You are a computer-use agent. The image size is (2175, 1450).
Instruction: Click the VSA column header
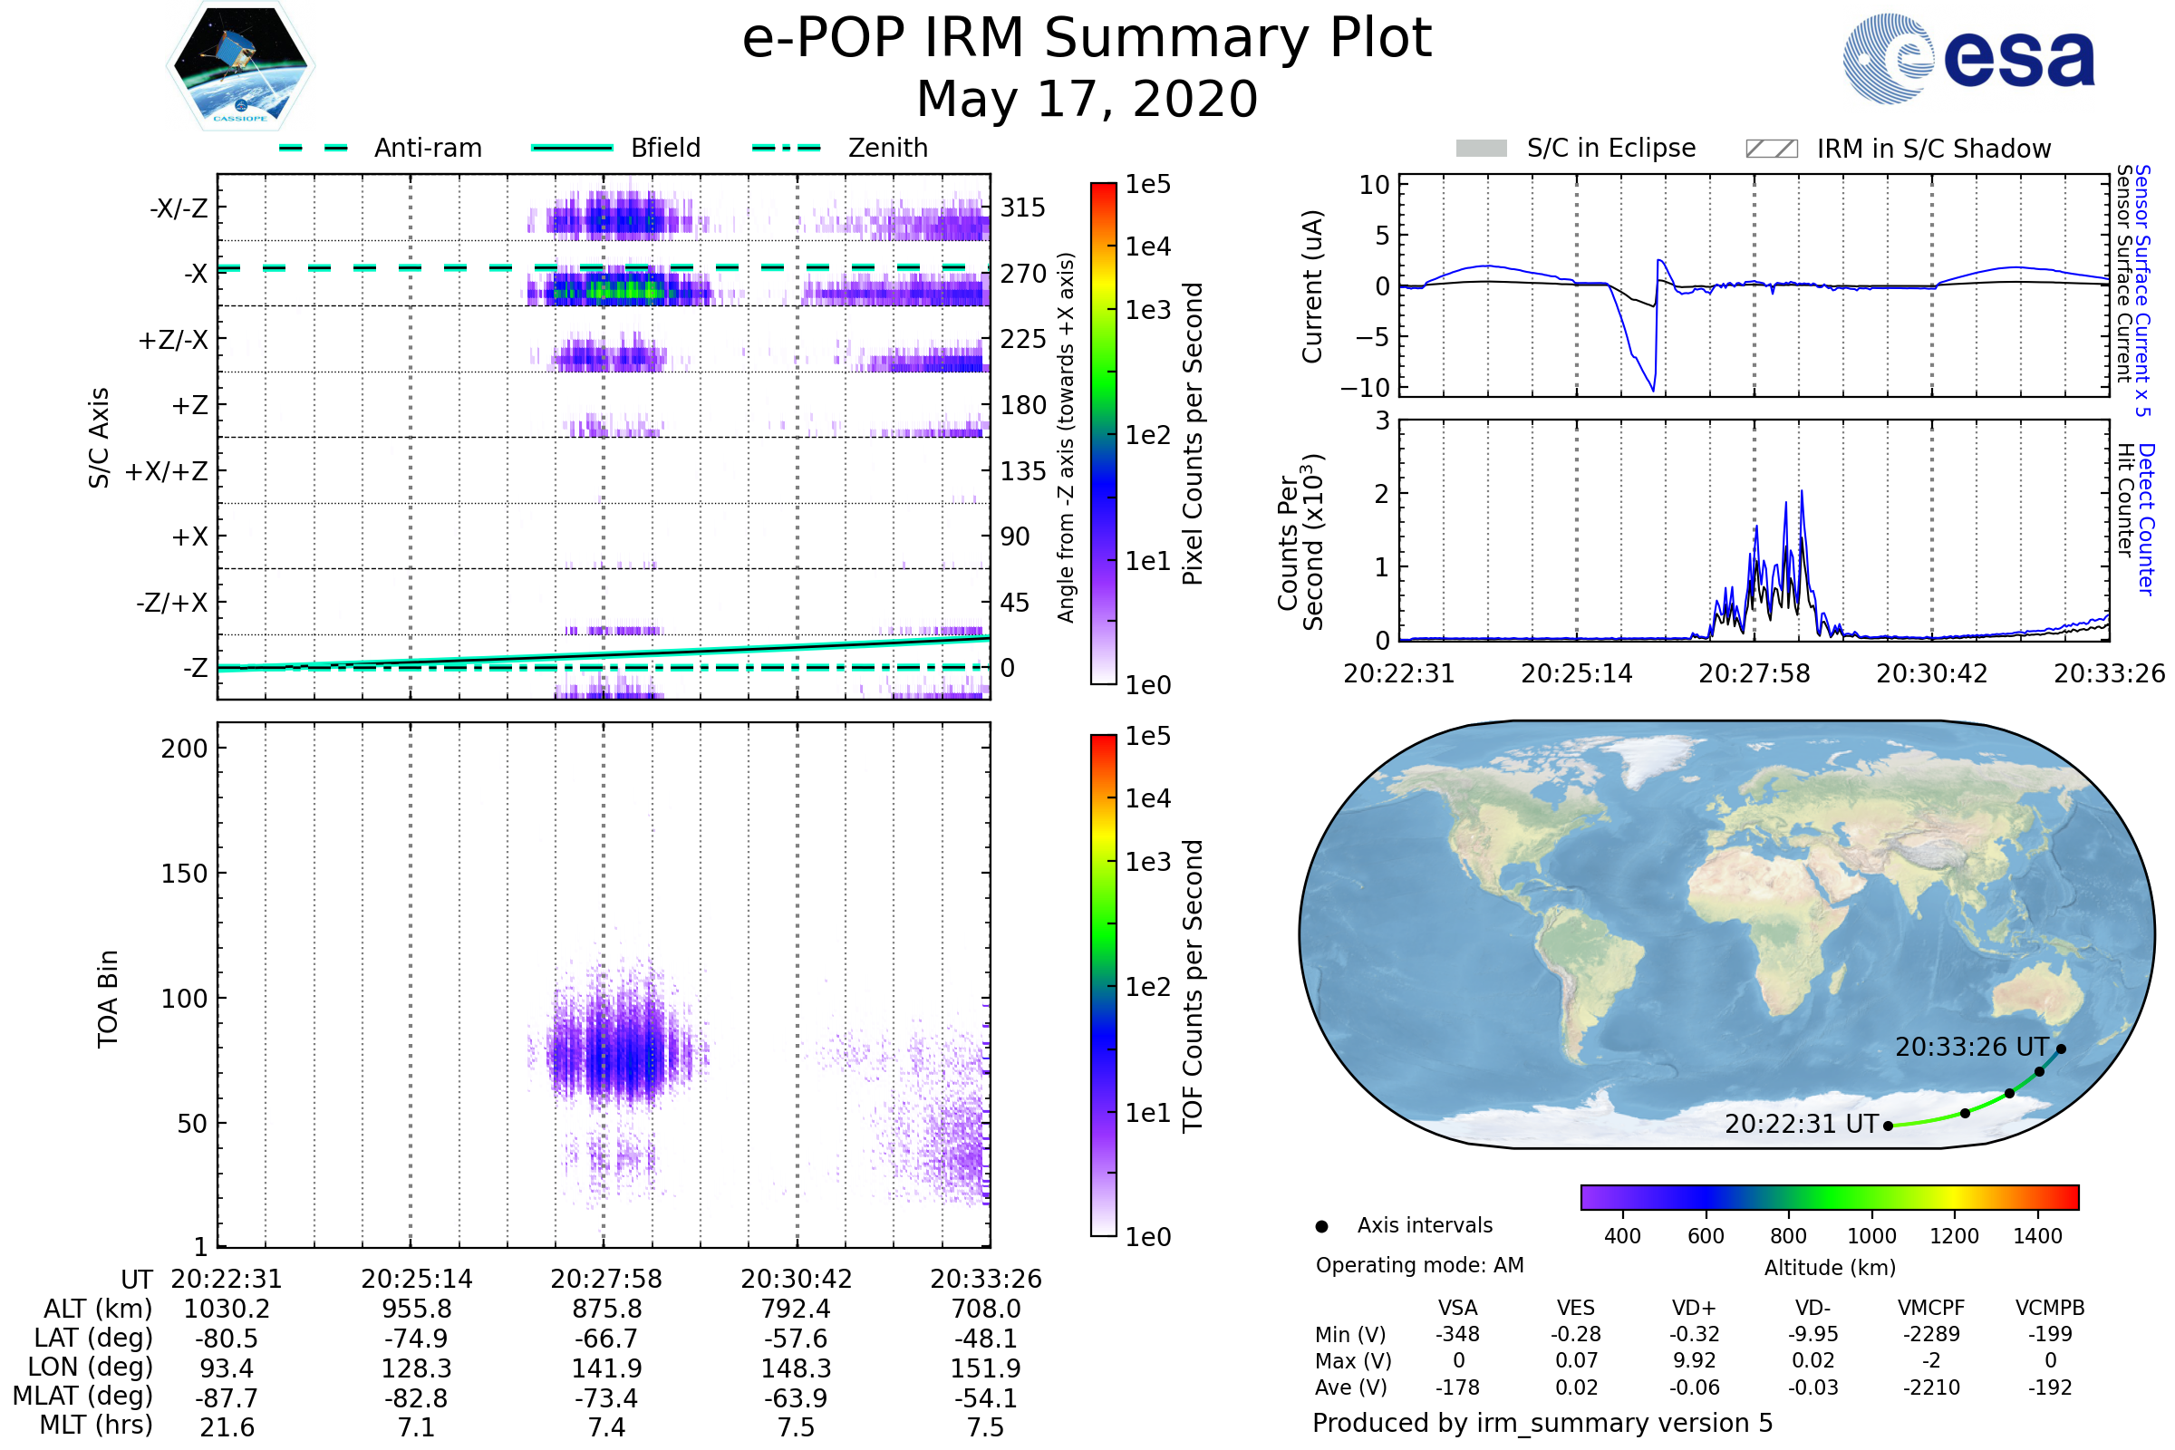(x=1457, y=1308)
